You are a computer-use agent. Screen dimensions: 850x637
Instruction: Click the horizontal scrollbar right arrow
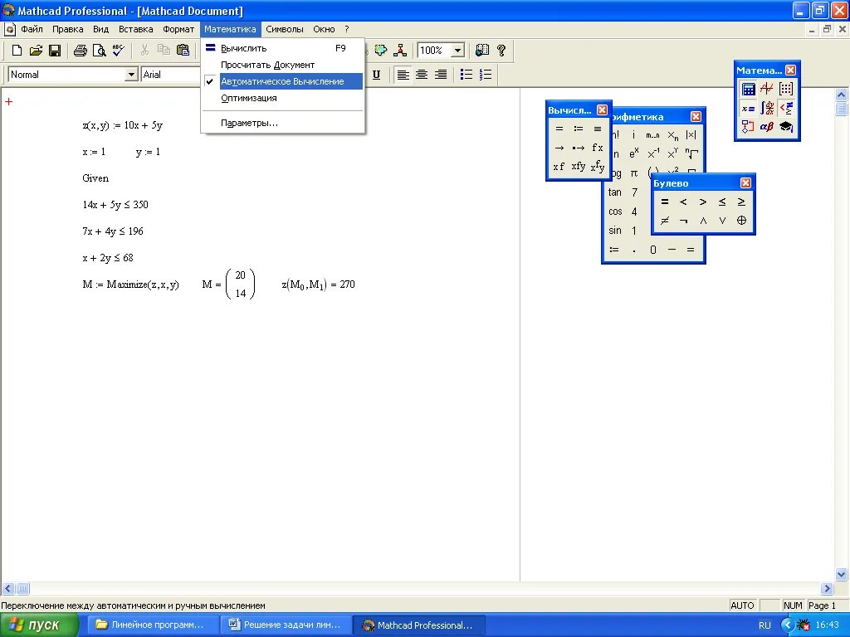[x=827, y=588]
